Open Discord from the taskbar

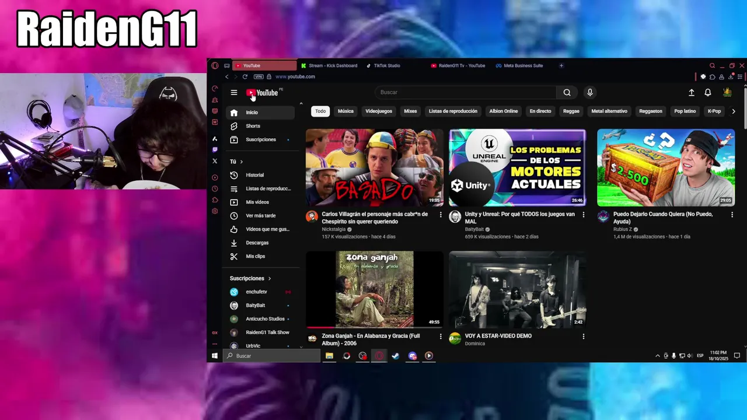413,356
